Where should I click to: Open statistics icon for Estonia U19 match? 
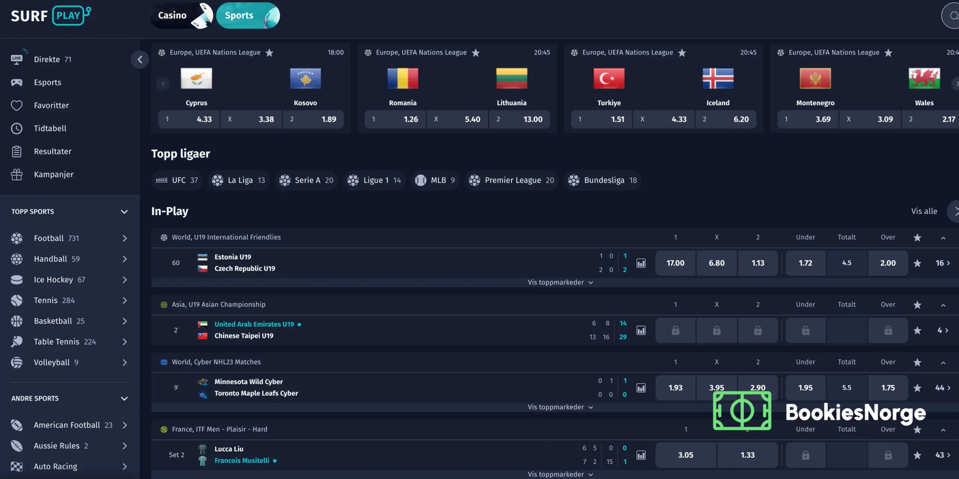pos(641,263)
